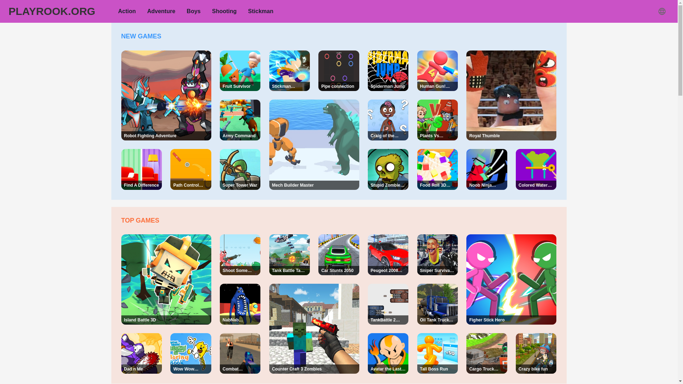Launch Super Tower War game
This screenshot has width=683, height=384.
click(x=240, y=169)
